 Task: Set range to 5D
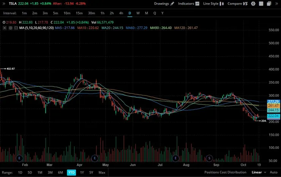tap(30, 172)
